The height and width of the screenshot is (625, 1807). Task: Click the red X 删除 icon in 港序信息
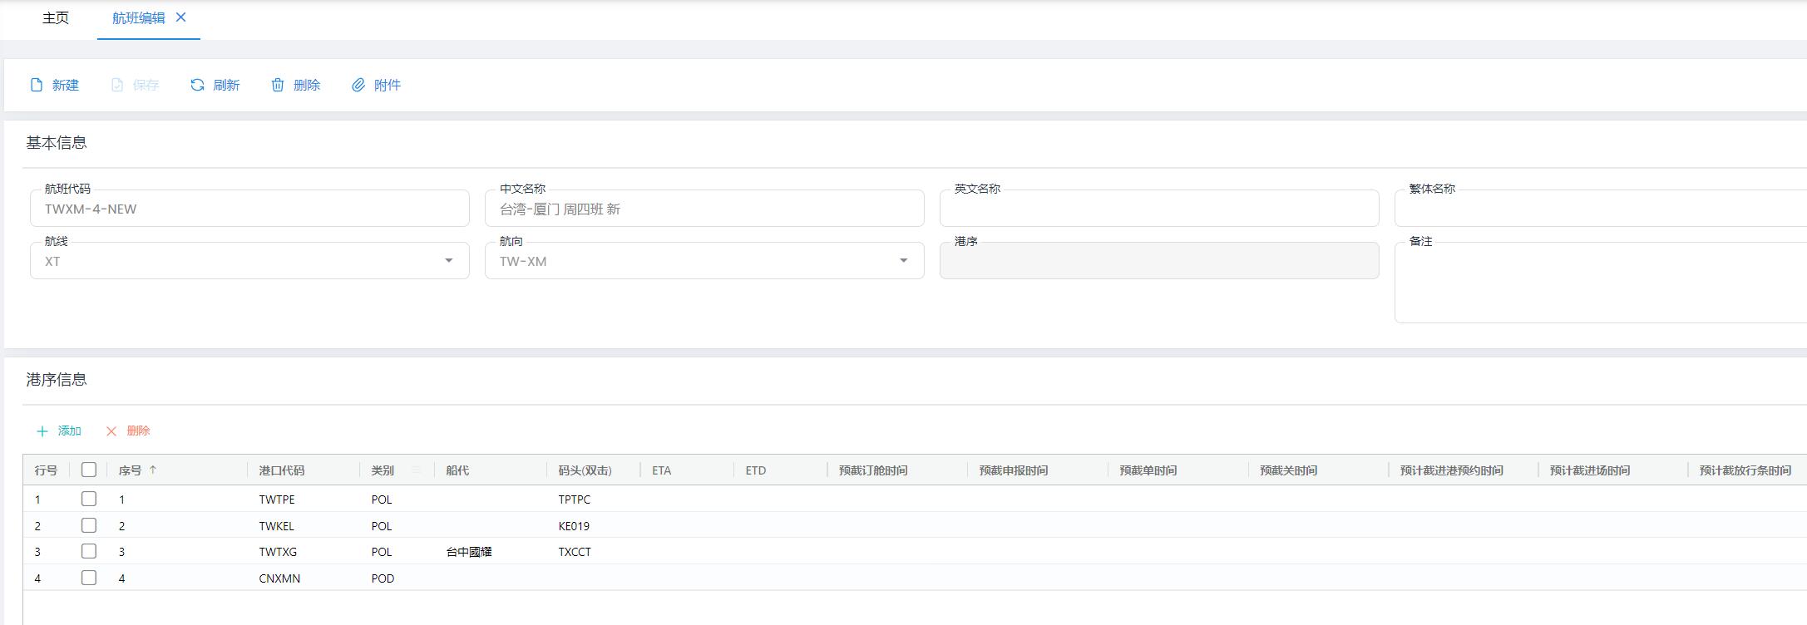[x=111, y=431]
